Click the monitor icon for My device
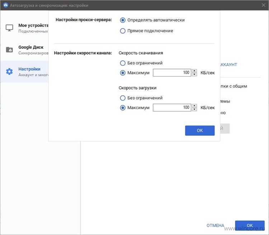269x235 pixels. [x=9, y=28]
